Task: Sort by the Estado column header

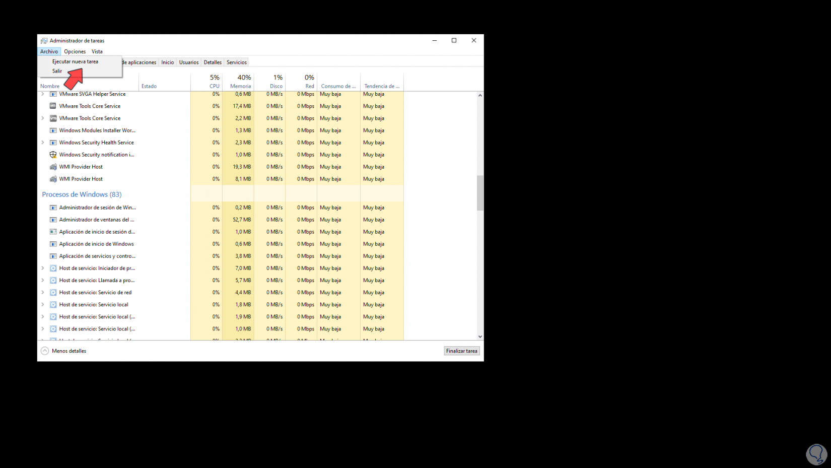Action: coord(165,82)
